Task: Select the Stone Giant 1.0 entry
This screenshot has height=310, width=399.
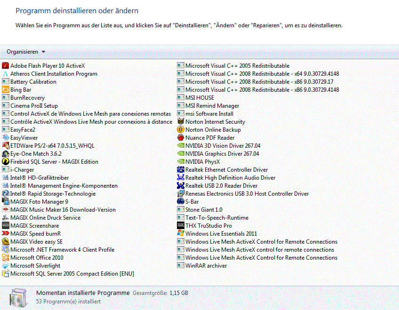Action: point(199,210)
